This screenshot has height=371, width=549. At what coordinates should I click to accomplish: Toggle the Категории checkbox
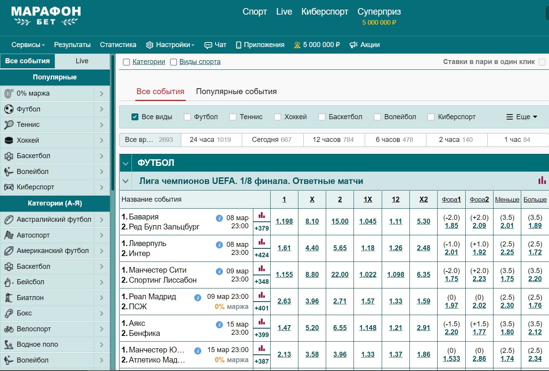[x=126, y=62]
